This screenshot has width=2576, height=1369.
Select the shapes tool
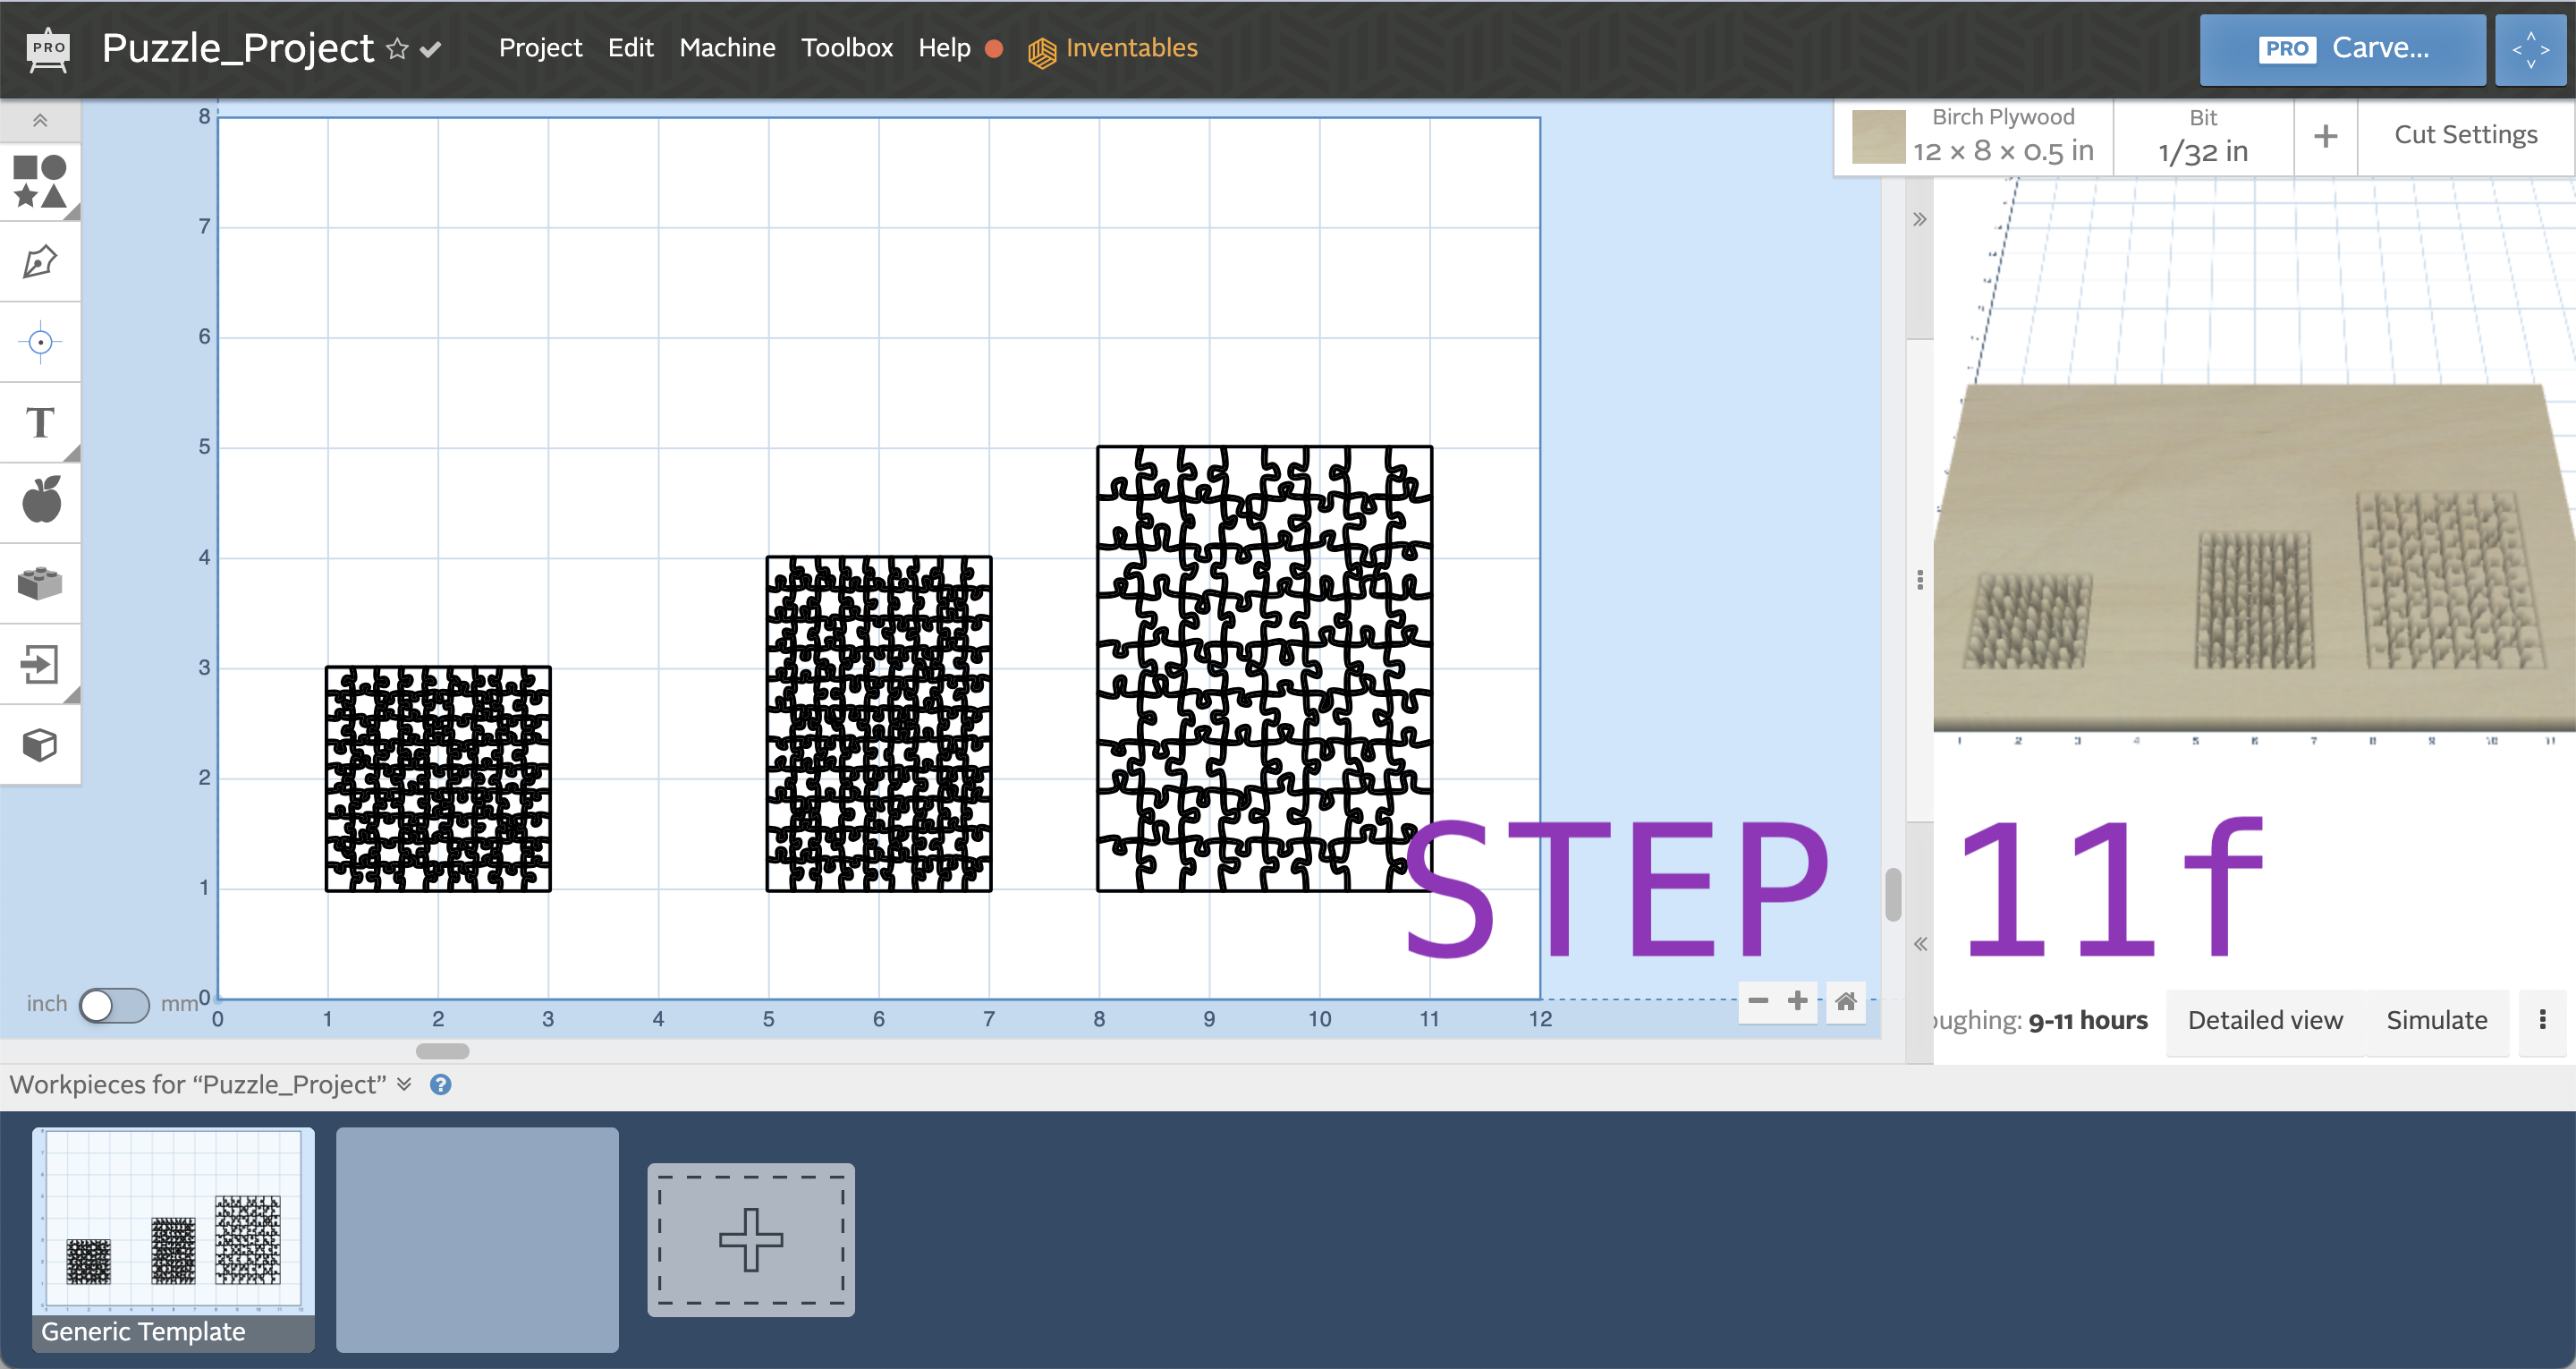pyautogui.click(x=40, y=183)
